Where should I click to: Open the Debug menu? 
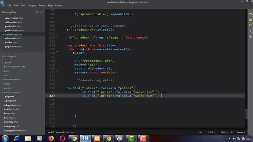(x=42, y=6)
